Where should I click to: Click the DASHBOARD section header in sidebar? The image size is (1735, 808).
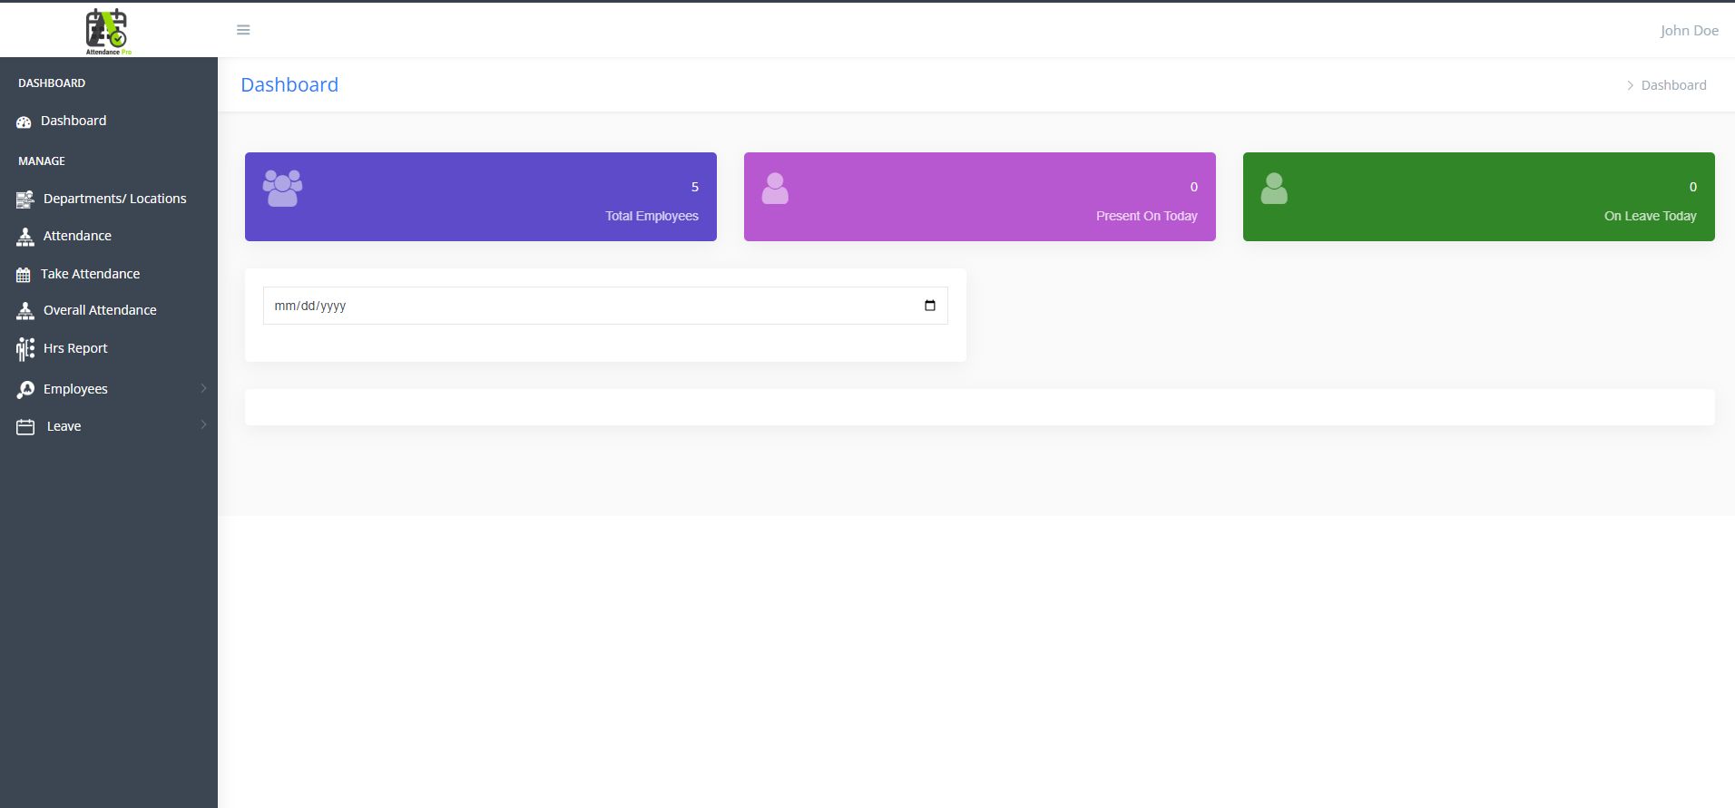pyautogui.click(x=52, y=83)
